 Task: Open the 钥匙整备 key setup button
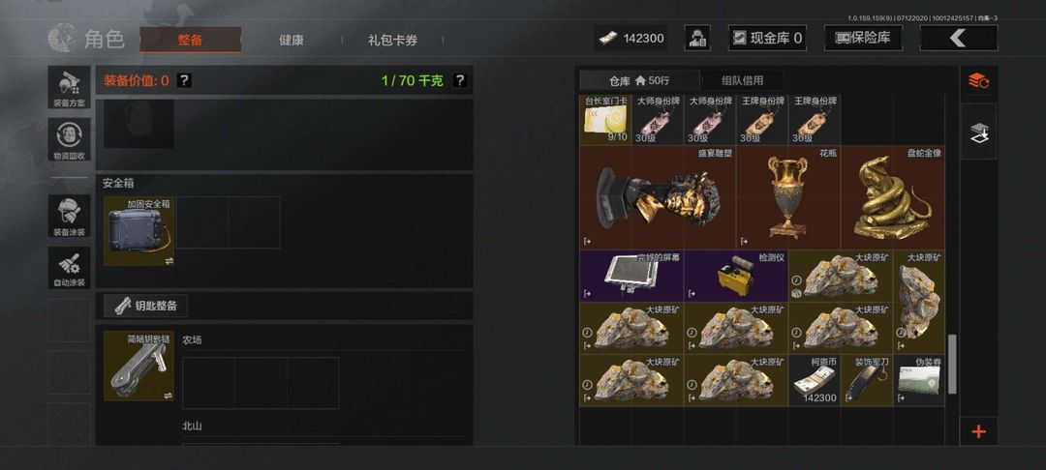point(145,306)
